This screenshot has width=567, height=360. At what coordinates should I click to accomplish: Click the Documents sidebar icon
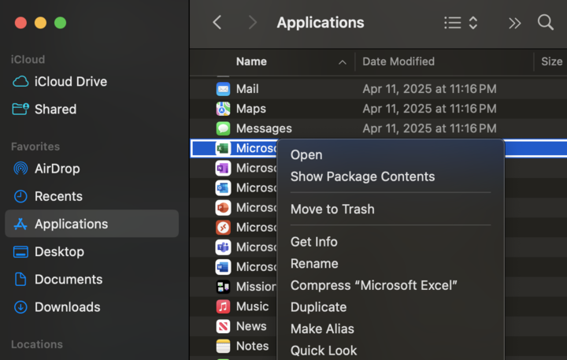coord(20,280)
